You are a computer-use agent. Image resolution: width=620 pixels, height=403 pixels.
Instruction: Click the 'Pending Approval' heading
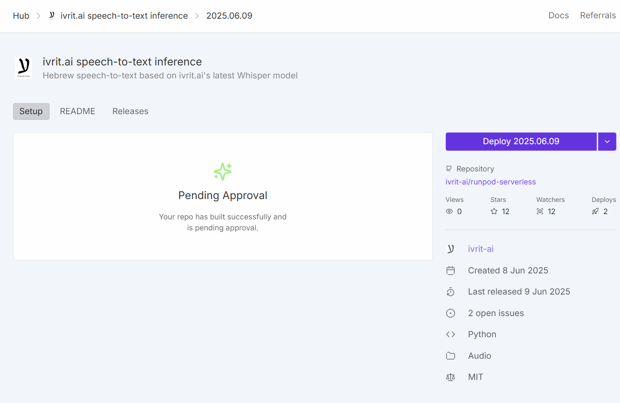223,195
